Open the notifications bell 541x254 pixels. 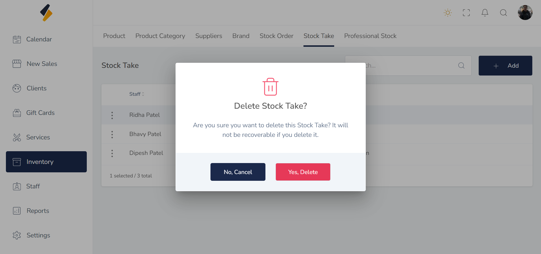point(485,13)
